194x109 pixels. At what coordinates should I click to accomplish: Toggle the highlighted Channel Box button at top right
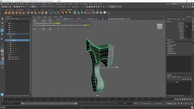click(x=192, y=7)
